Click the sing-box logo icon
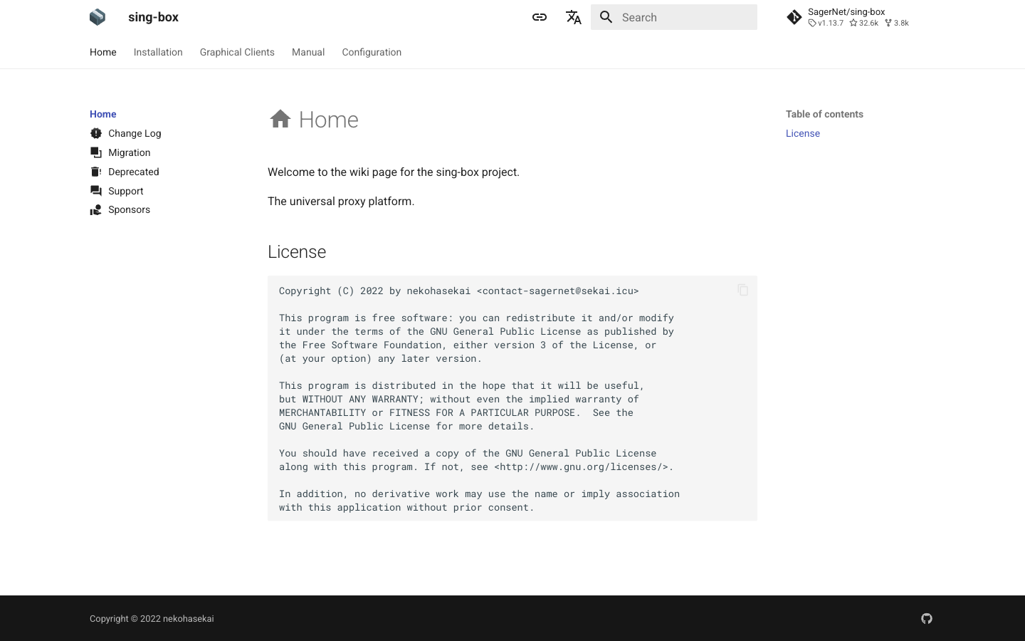The width and height of the screenshot is (1025, 641). (x=98, y=17)
